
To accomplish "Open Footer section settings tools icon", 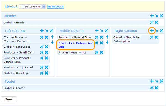I will 161,81.
